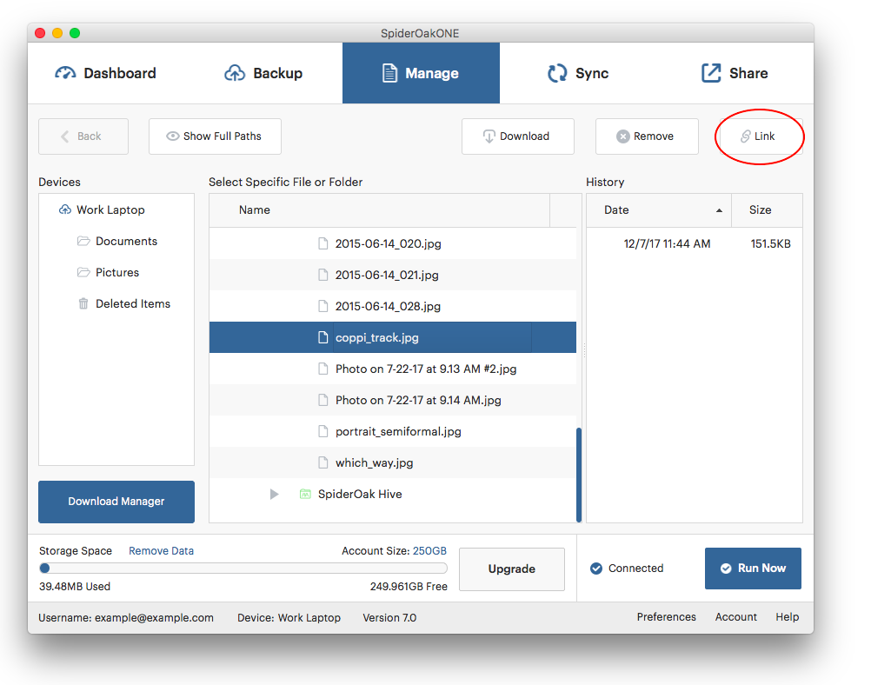This screenshot has width=871, height=685.
Task: Click file icon beside 2015-06-14_020.jpg
Action: 322,243
